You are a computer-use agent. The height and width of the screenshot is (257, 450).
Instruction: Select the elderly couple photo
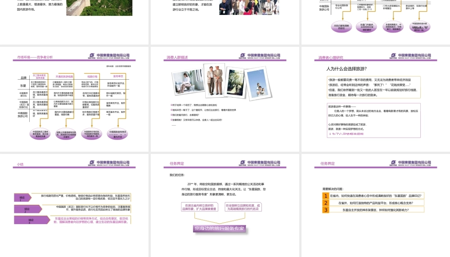click(x=214, y=81)
